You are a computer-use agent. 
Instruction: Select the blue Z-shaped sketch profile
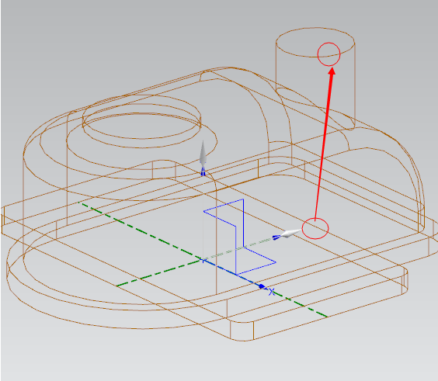(x=240, y=237)
